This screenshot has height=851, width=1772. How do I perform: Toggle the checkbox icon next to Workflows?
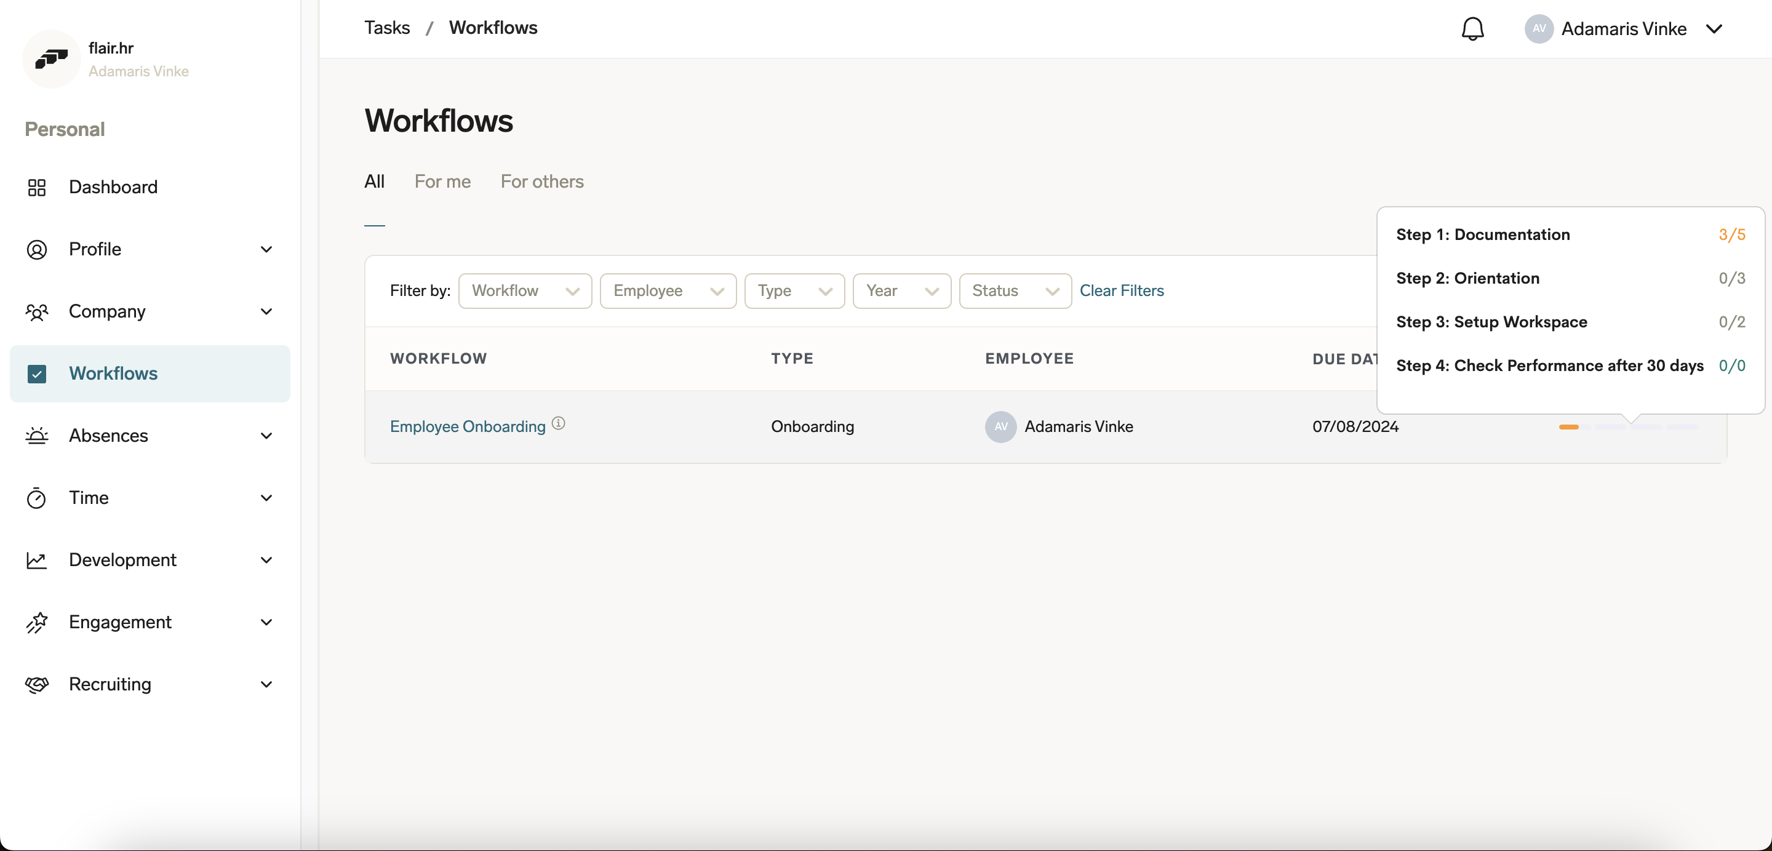point(38,374)
